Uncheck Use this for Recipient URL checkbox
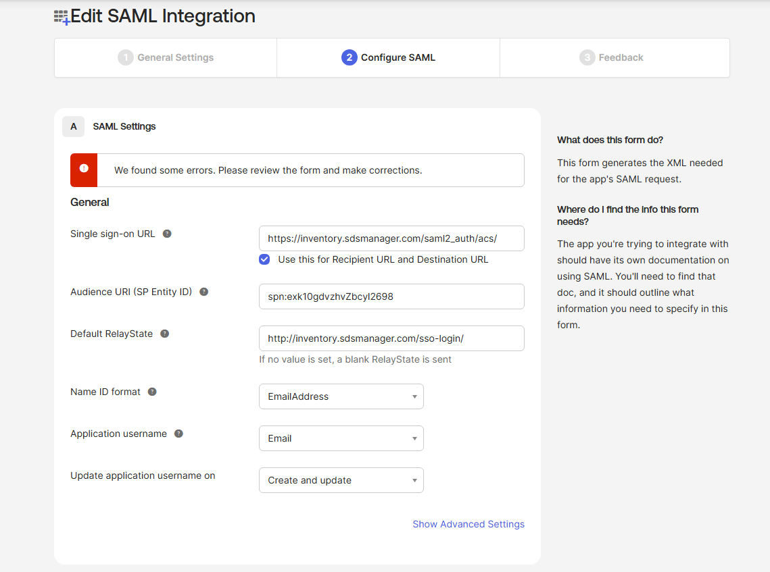 tap(264, 259)
